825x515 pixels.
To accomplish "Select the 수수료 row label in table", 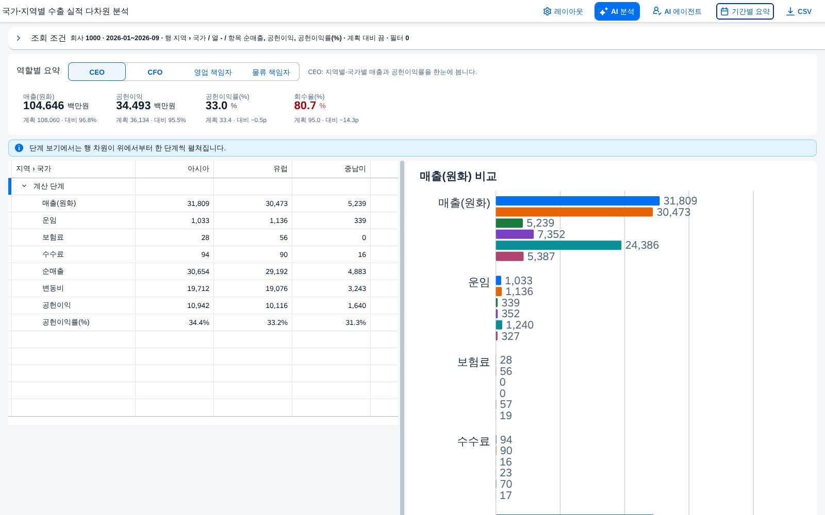I will (x=53, y=254).
